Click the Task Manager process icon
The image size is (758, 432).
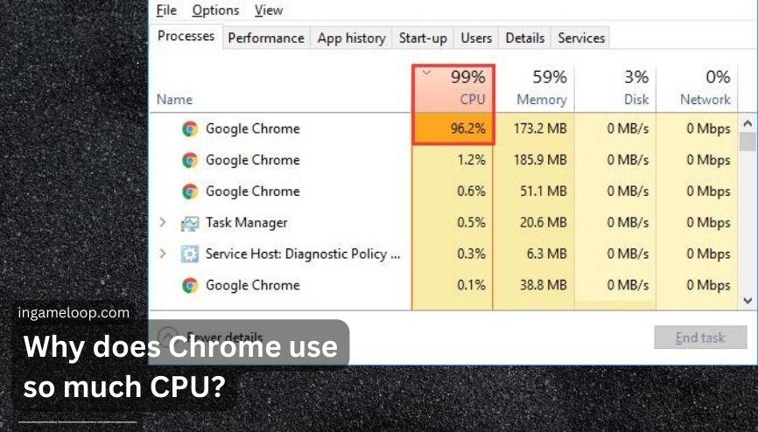pyautogui.click(x=189, y=223)
